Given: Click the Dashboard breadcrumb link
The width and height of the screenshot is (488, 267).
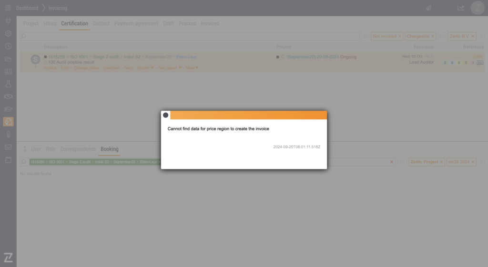Looking at the screenshot, I should [x=27, y=8].
